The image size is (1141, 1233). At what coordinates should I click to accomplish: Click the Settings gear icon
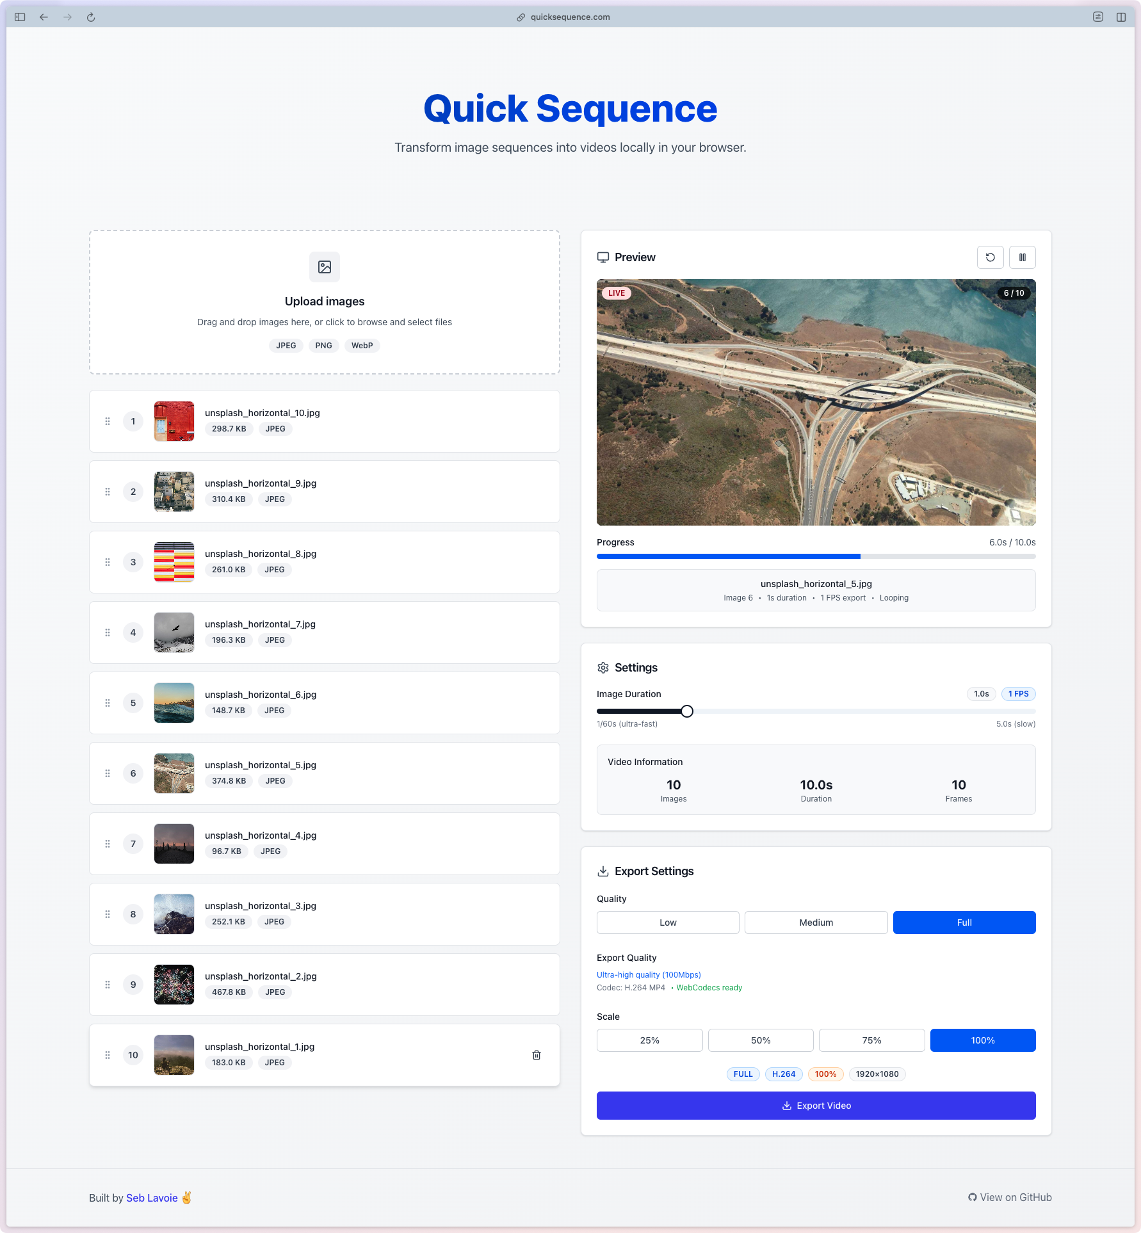tap(603, 668)
